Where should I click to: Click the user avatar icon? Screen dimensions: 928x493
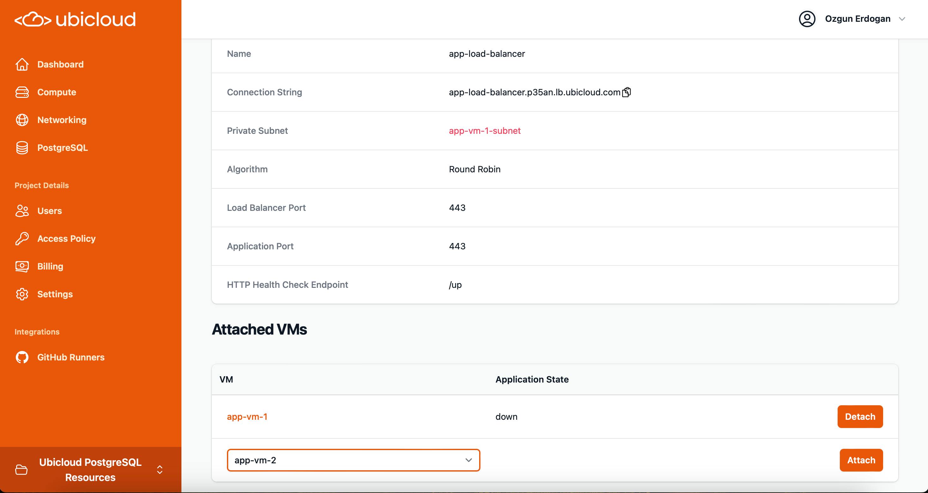(807, 19)
